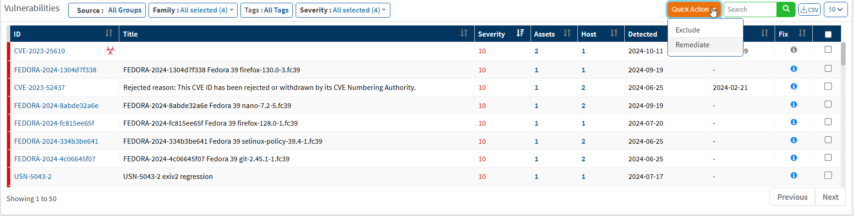Image resolution: width=854 pixels, height=216 pixels.
Task: Change the page size dropdown showing 50
Action: [x=835, y=10]
